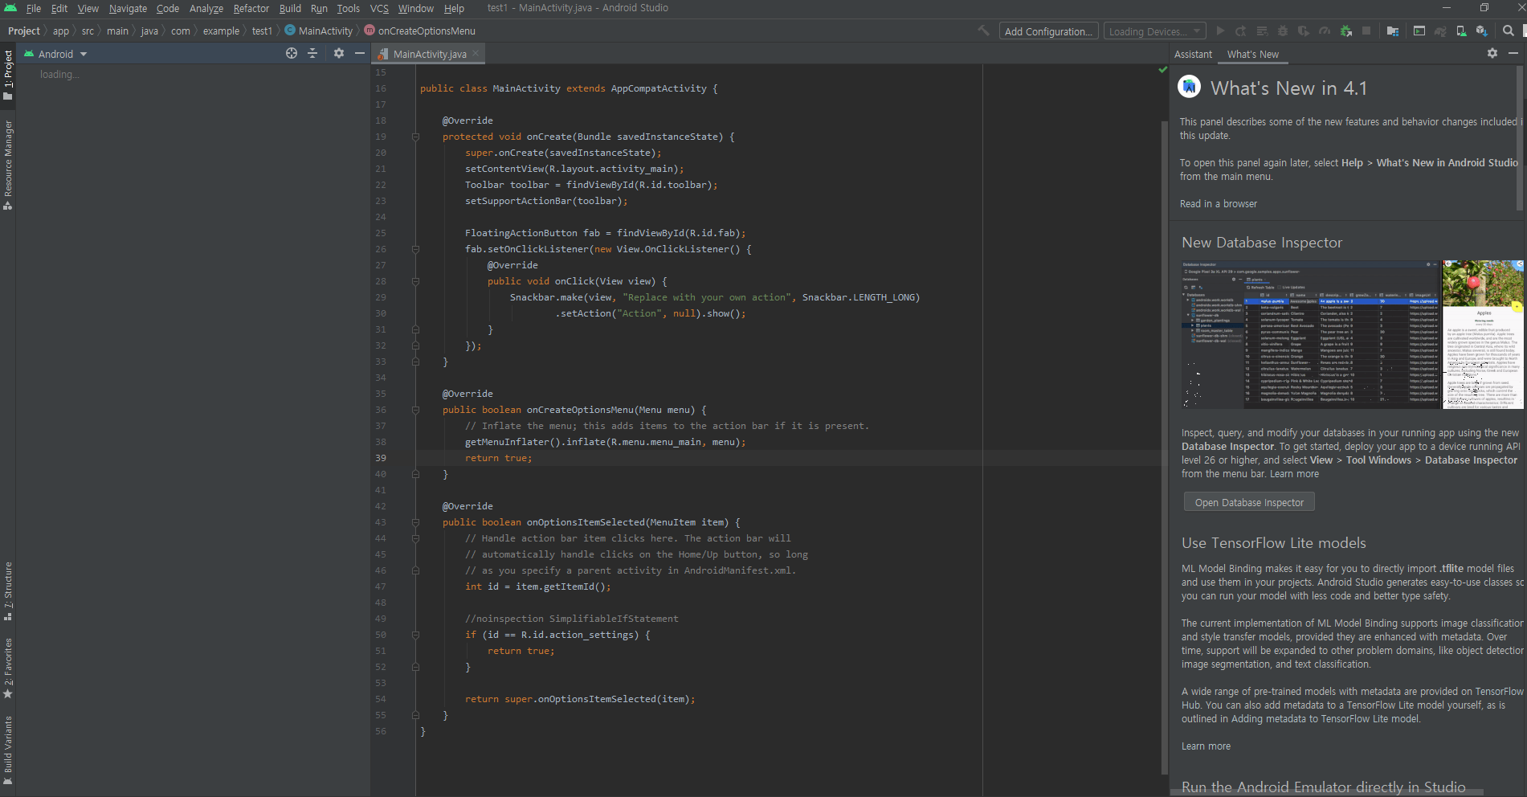Toggle the 1: Project tool window button
The width and height of the screenshot is (1527, 797).
point(8,75)
